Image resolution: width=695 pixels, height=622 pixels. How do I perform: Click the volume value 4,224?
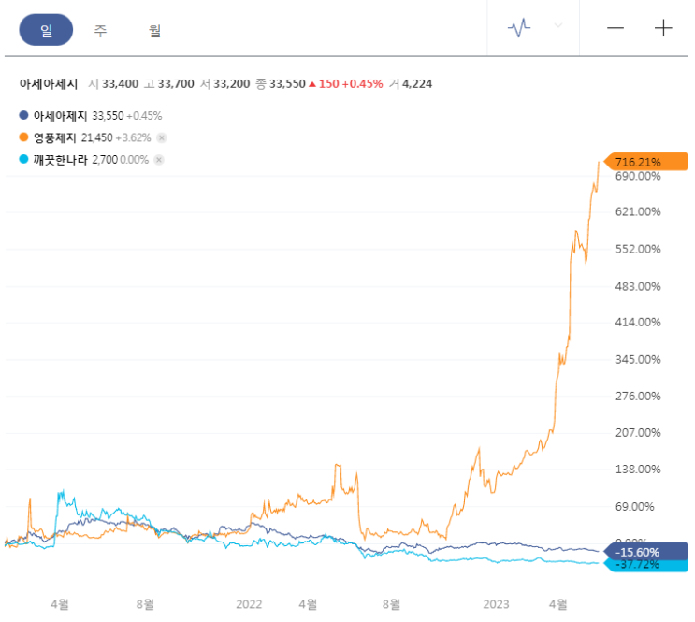click(x=417, y=84)
